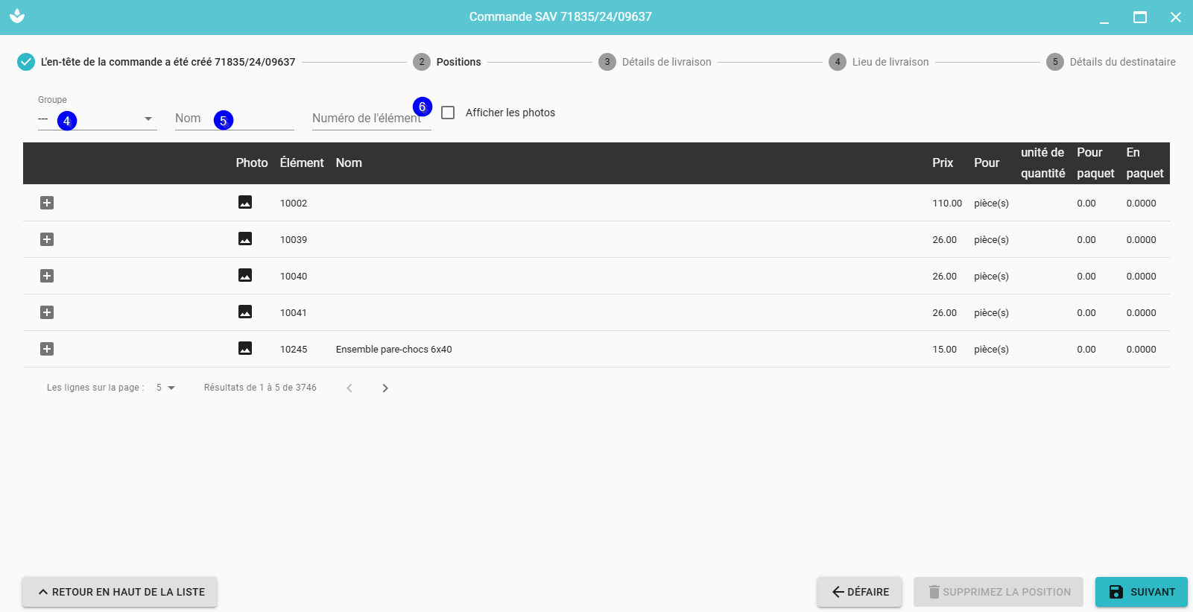
Task: Expand the row for element 10040
Action: point(47,276)
